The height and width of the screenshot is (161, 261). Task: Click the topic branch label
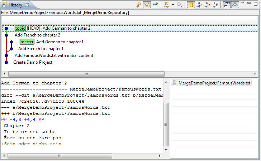[x=20, y=28]
